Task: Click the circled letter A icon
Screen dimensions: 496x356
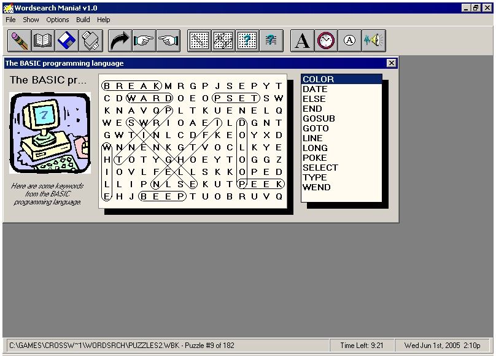Action: (349, 41)
